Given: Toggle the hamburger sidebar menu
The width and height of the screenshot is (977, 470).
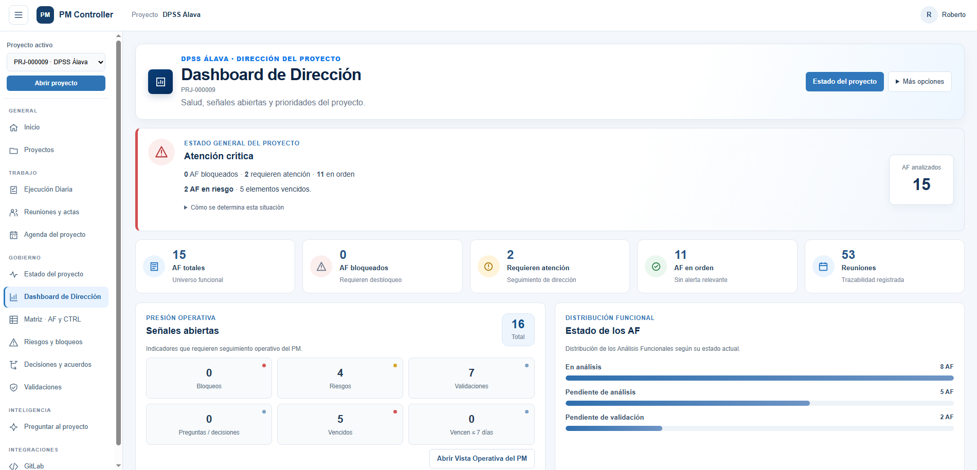Looking at the screenshot, I should pos(19,15).
